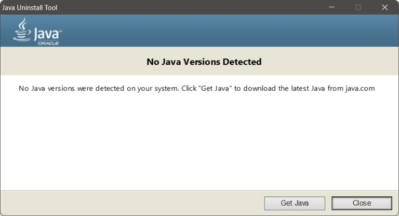Click the No Java Versions Detected heading

click(204, 62)
